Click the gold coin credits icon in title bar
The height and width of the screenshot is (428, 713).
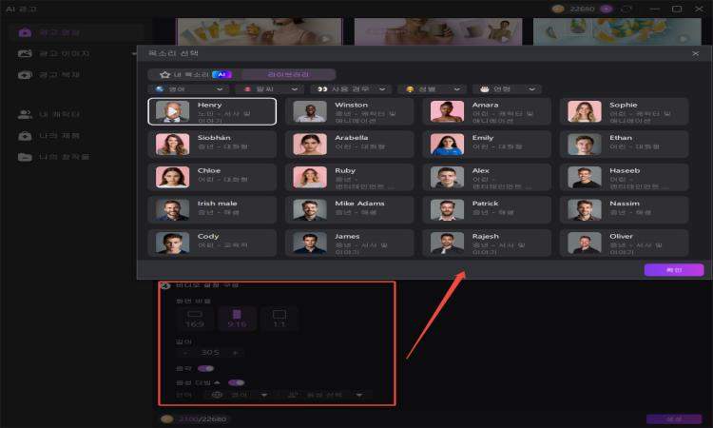point(558,9)
